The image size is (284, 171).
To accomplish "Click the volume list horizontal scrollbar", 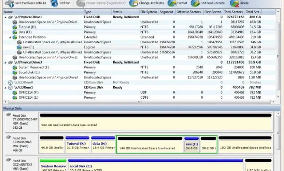I will coord(139,102).
